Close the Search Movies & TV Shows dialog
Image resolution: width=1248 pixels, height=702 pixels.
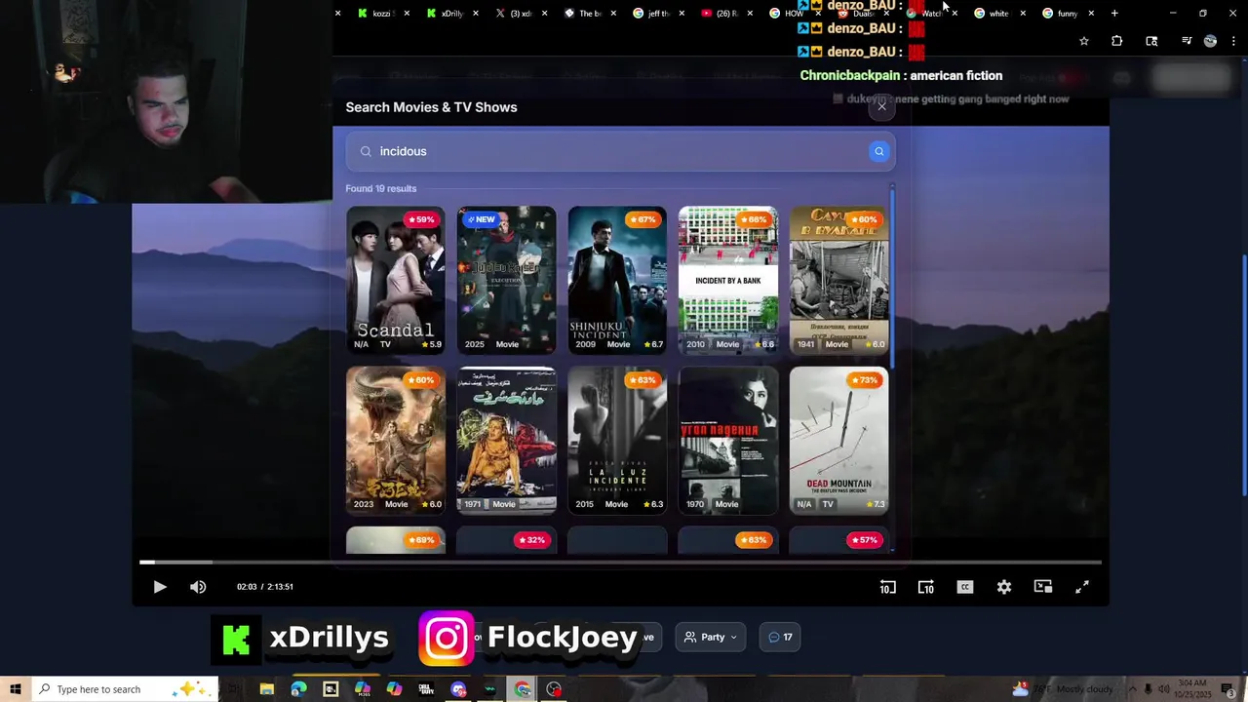click(881, 106)
